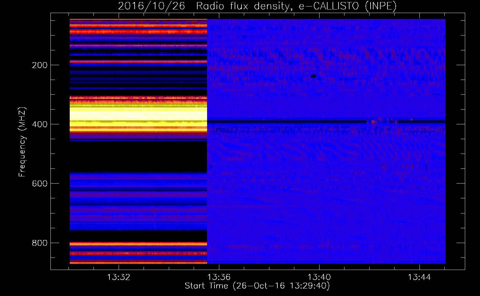Click the bright yellow-white band near 400 MHz
The width and height of the screenshot is (480, 296).
coord(138,115)
